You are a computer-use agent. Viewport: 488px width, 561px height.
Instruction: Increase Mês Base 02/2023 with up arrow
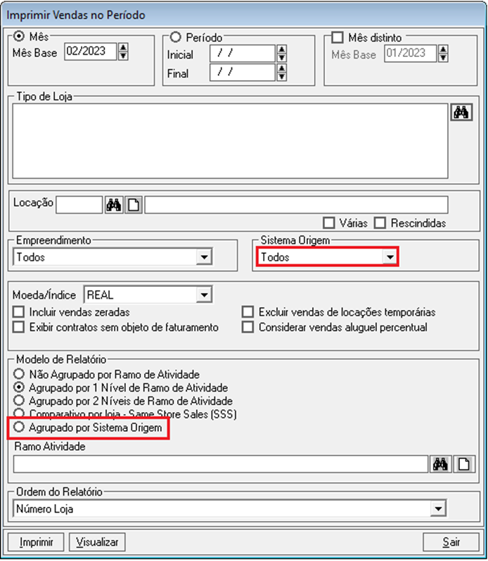[123, 47]
